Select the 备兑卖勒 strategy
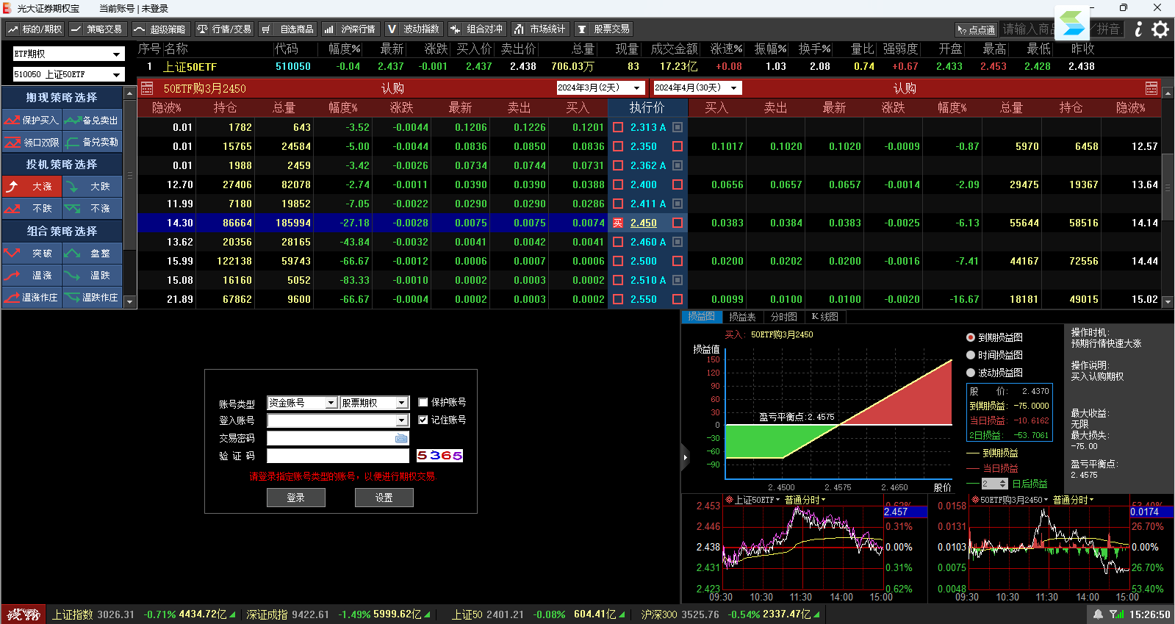This screenshot has width=1175, height=624. [92, 143]
